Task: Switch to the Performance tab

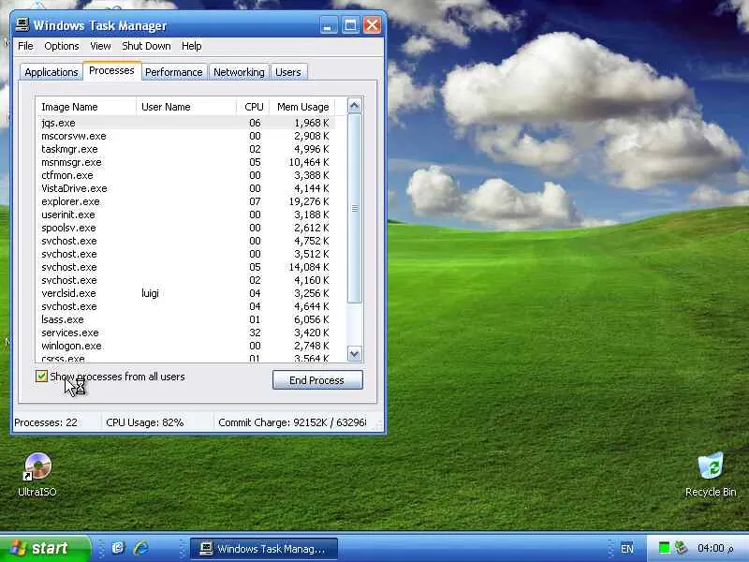Action: click(174, 72)
